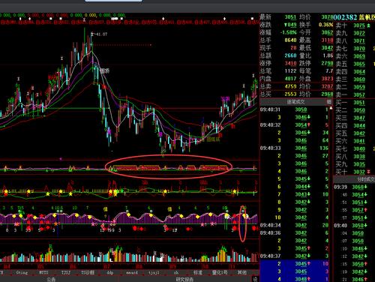The image size is (375, 282).
Task: Click the 今开 value 3062
Action: pos(327,32)
